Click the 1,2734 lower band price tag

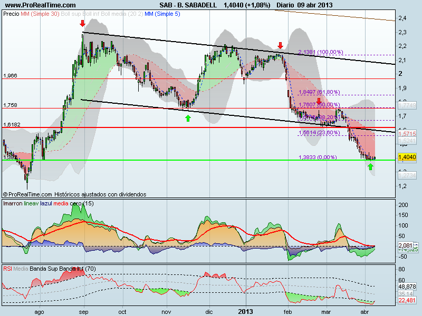(407, 175)
